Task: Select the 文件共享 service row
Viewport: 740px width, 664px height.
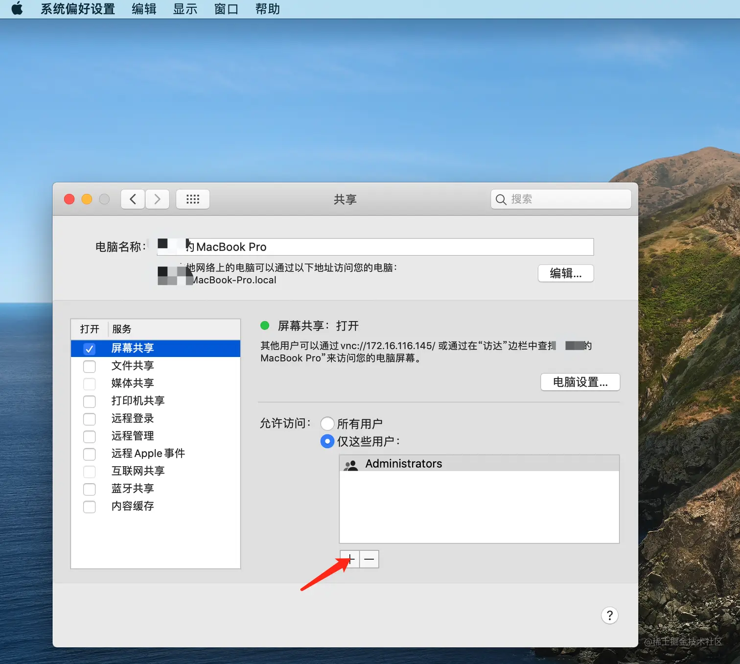Action: (156, 366)
